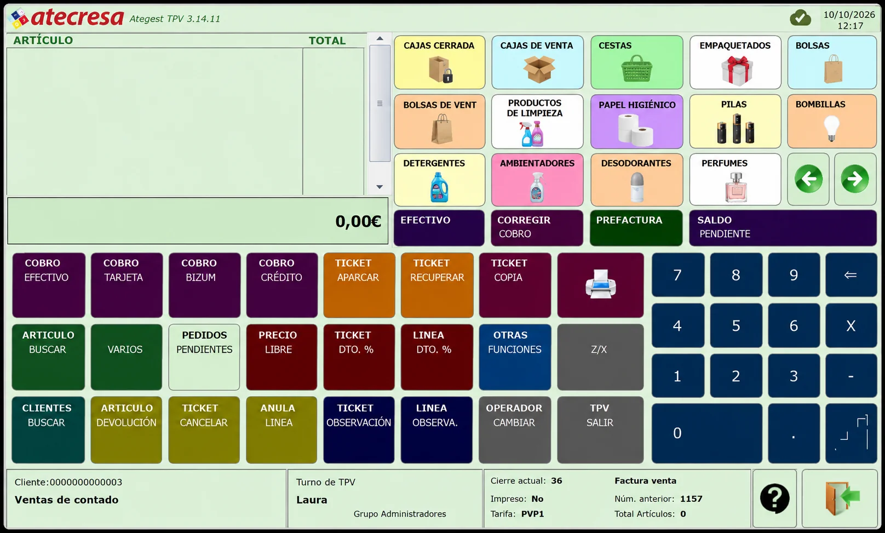Tap keypad digit 7
This screenshot has width=885, height=533.
678,275
